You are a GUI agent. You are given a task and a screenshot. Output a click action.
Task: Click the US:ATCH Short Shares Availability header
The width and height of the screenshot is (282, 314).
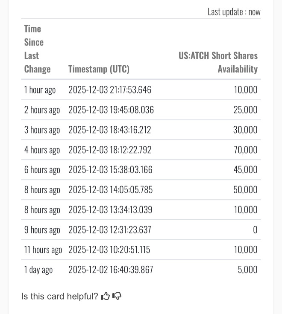[218, 62]
